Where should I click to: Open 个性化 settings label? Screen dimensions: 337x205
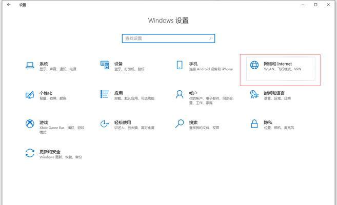[46, 93]
